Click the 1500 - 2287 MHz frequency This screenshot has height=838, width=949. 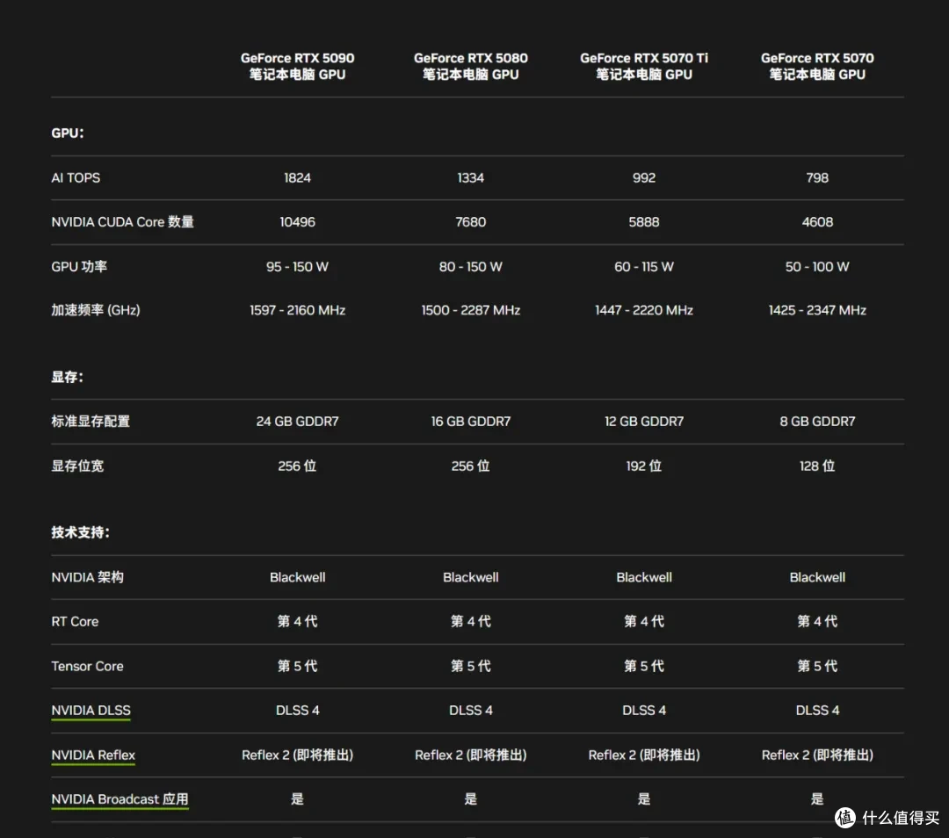tap(470, 310)
